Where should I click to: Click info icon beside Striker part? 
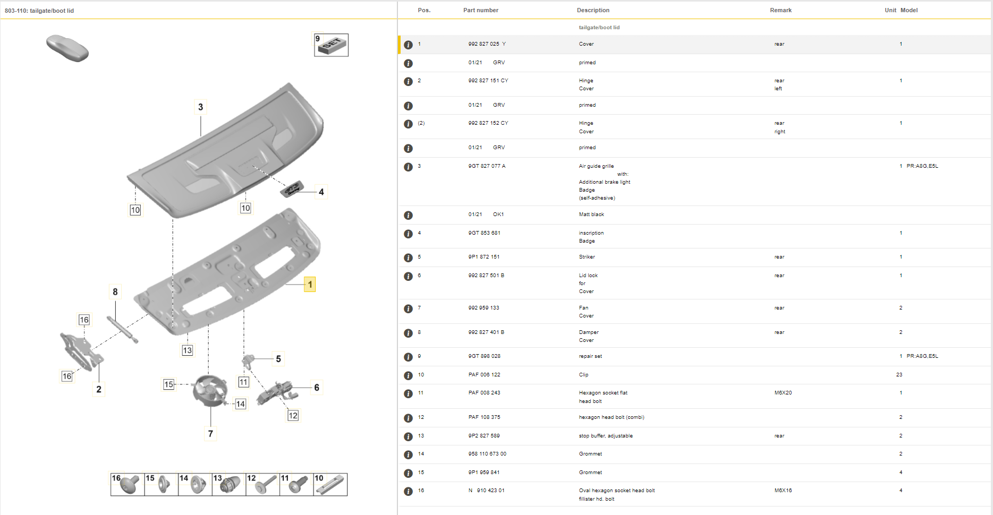[408, 258]
